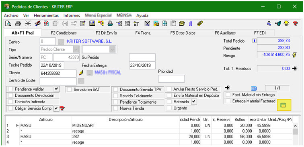Click the teal fax machine icon
Image resolution: width=304 pixels, height=147 pixels.
coord(110,24)
